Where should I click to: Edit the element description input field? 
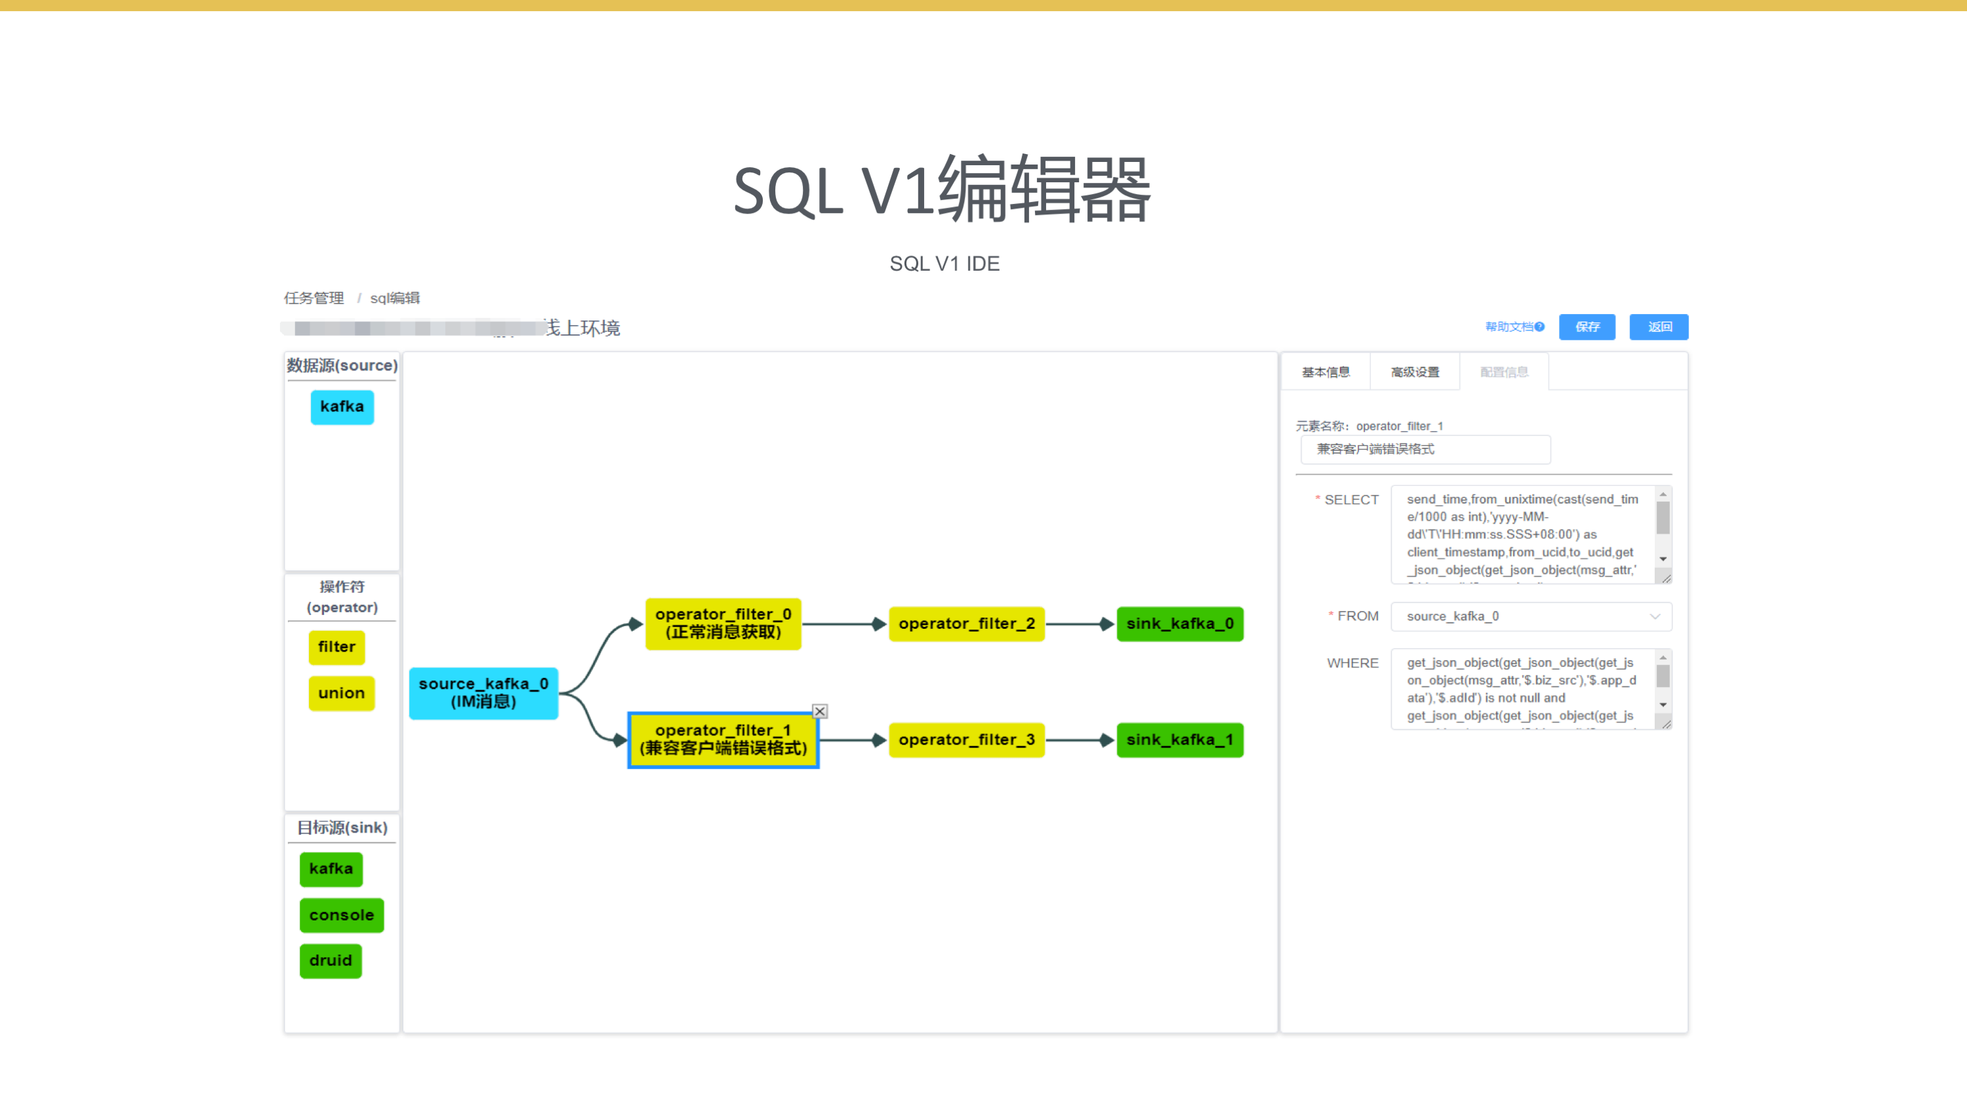click(1426, 450)
